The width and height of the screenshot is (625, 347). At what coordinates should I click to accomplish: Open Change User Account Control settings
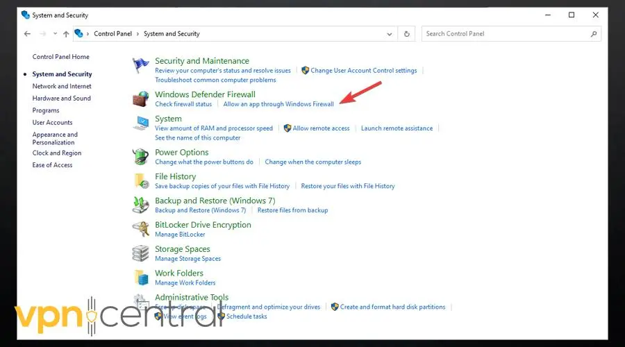(363, 71)
